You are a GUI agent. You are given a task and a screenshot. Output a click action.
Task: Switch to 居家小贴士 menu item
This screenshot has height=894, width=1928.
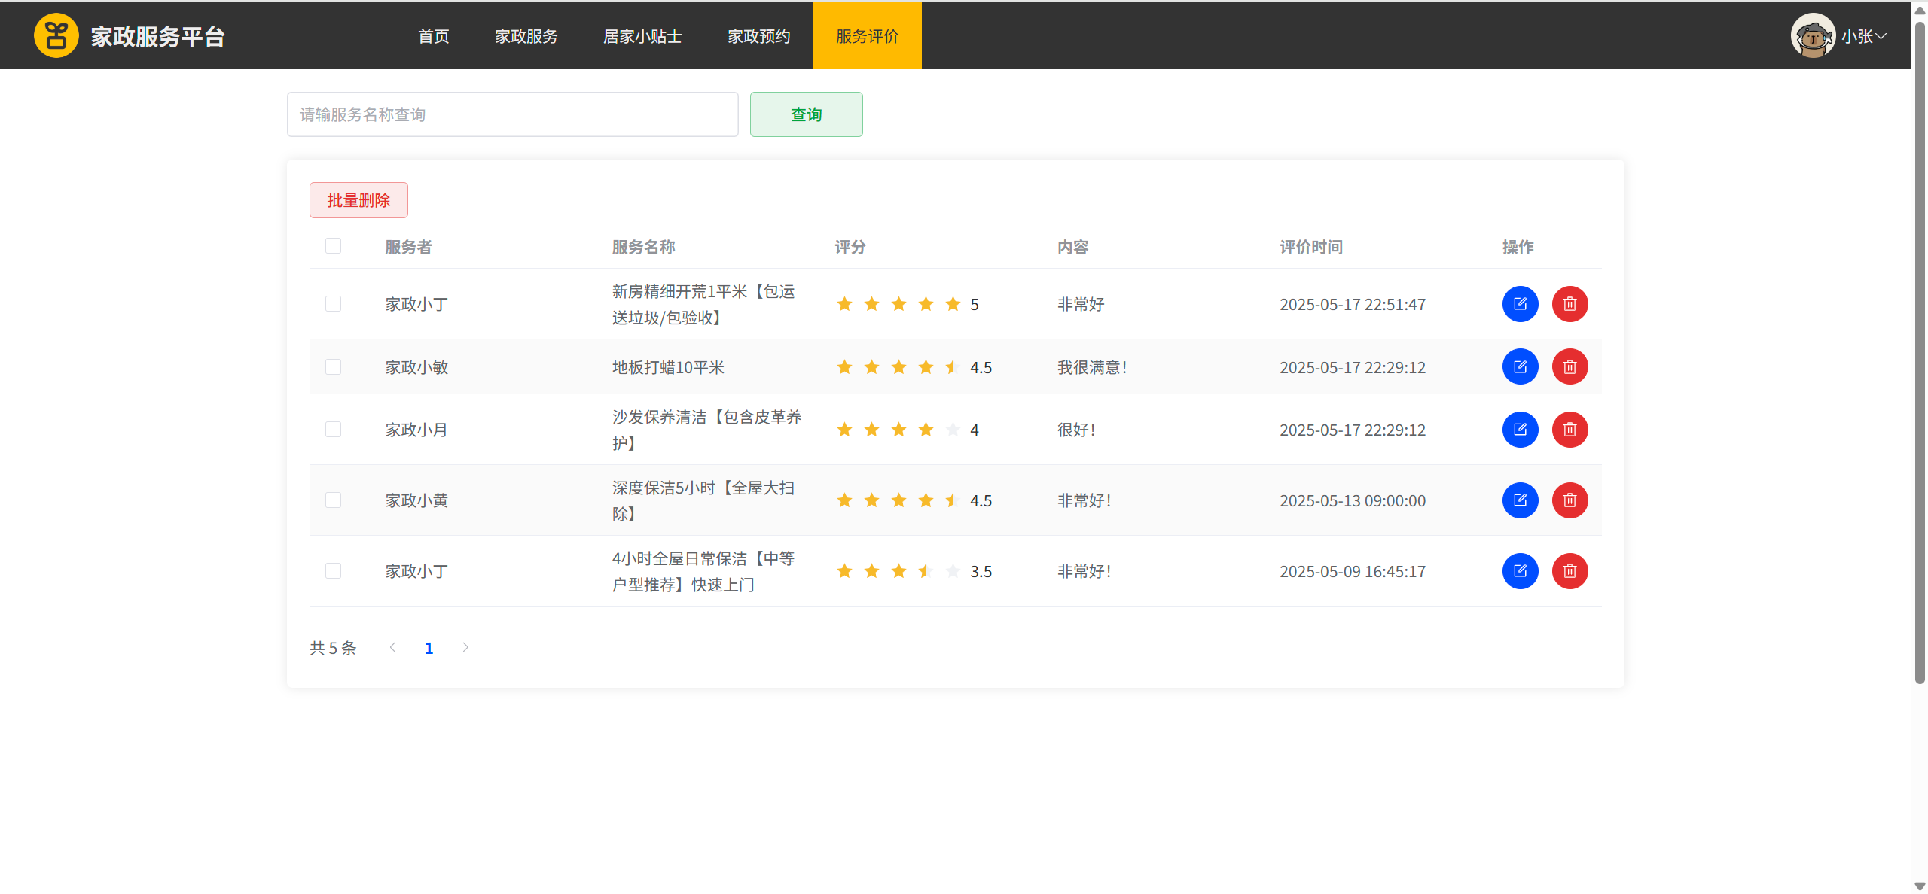(642, 36)
